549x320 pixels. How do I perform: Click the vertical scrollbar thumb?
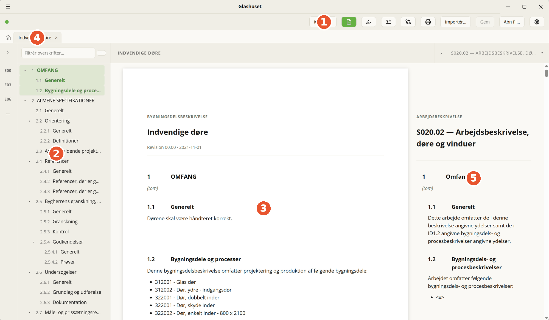tap(546, 73)
